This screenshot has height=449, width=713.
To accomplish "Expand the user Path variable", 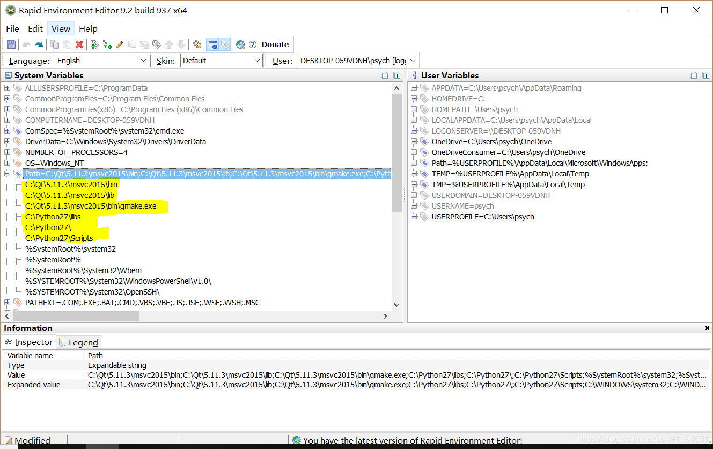I will point(414,163).
